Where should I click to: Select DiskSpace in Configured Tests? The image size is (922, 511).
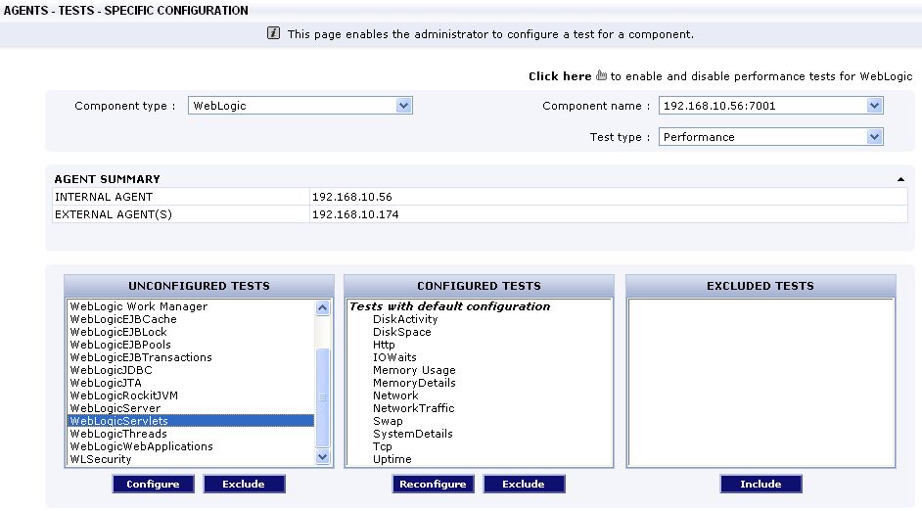402,332
